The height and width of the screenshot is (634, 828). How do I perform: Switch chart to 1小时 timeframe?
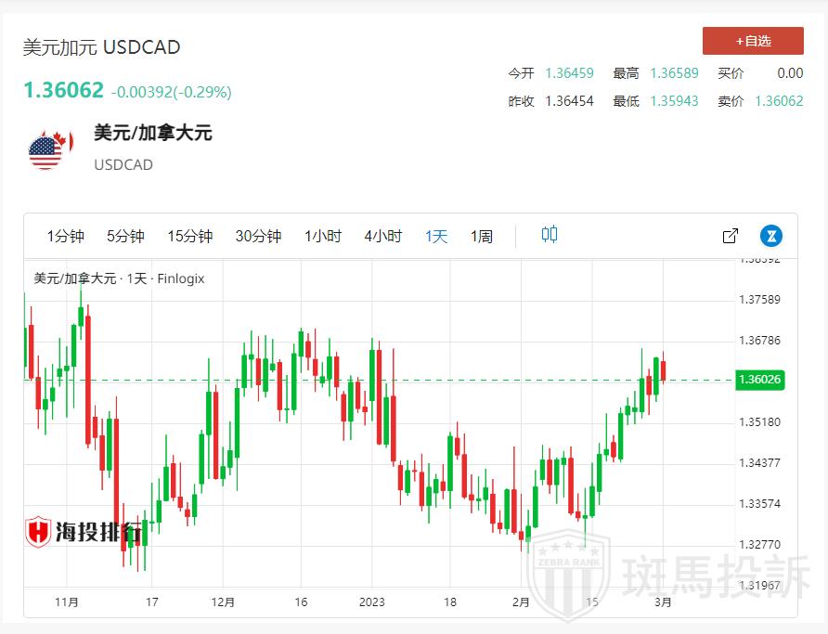point(323,237)
